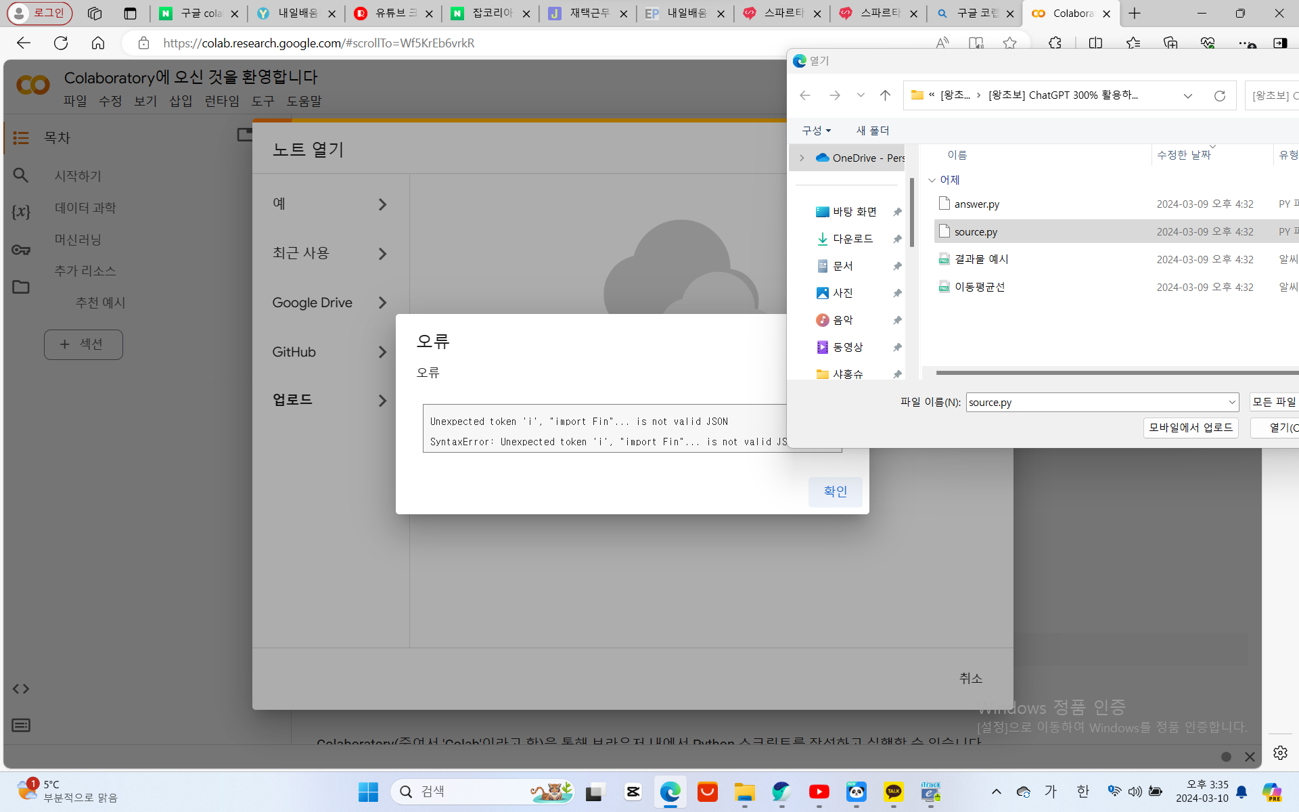Click the 로그인 profile button
The image size is (1299, 812).
(x=40, y=13)
